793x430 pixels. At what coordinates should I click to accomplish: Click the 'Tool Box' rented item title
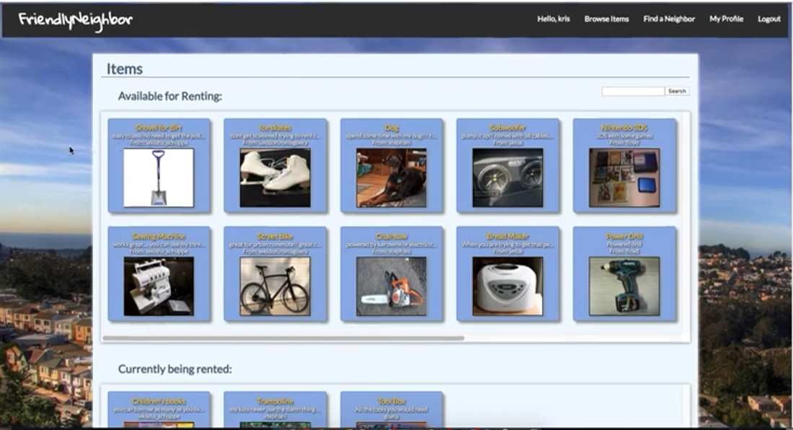[391, 401]
